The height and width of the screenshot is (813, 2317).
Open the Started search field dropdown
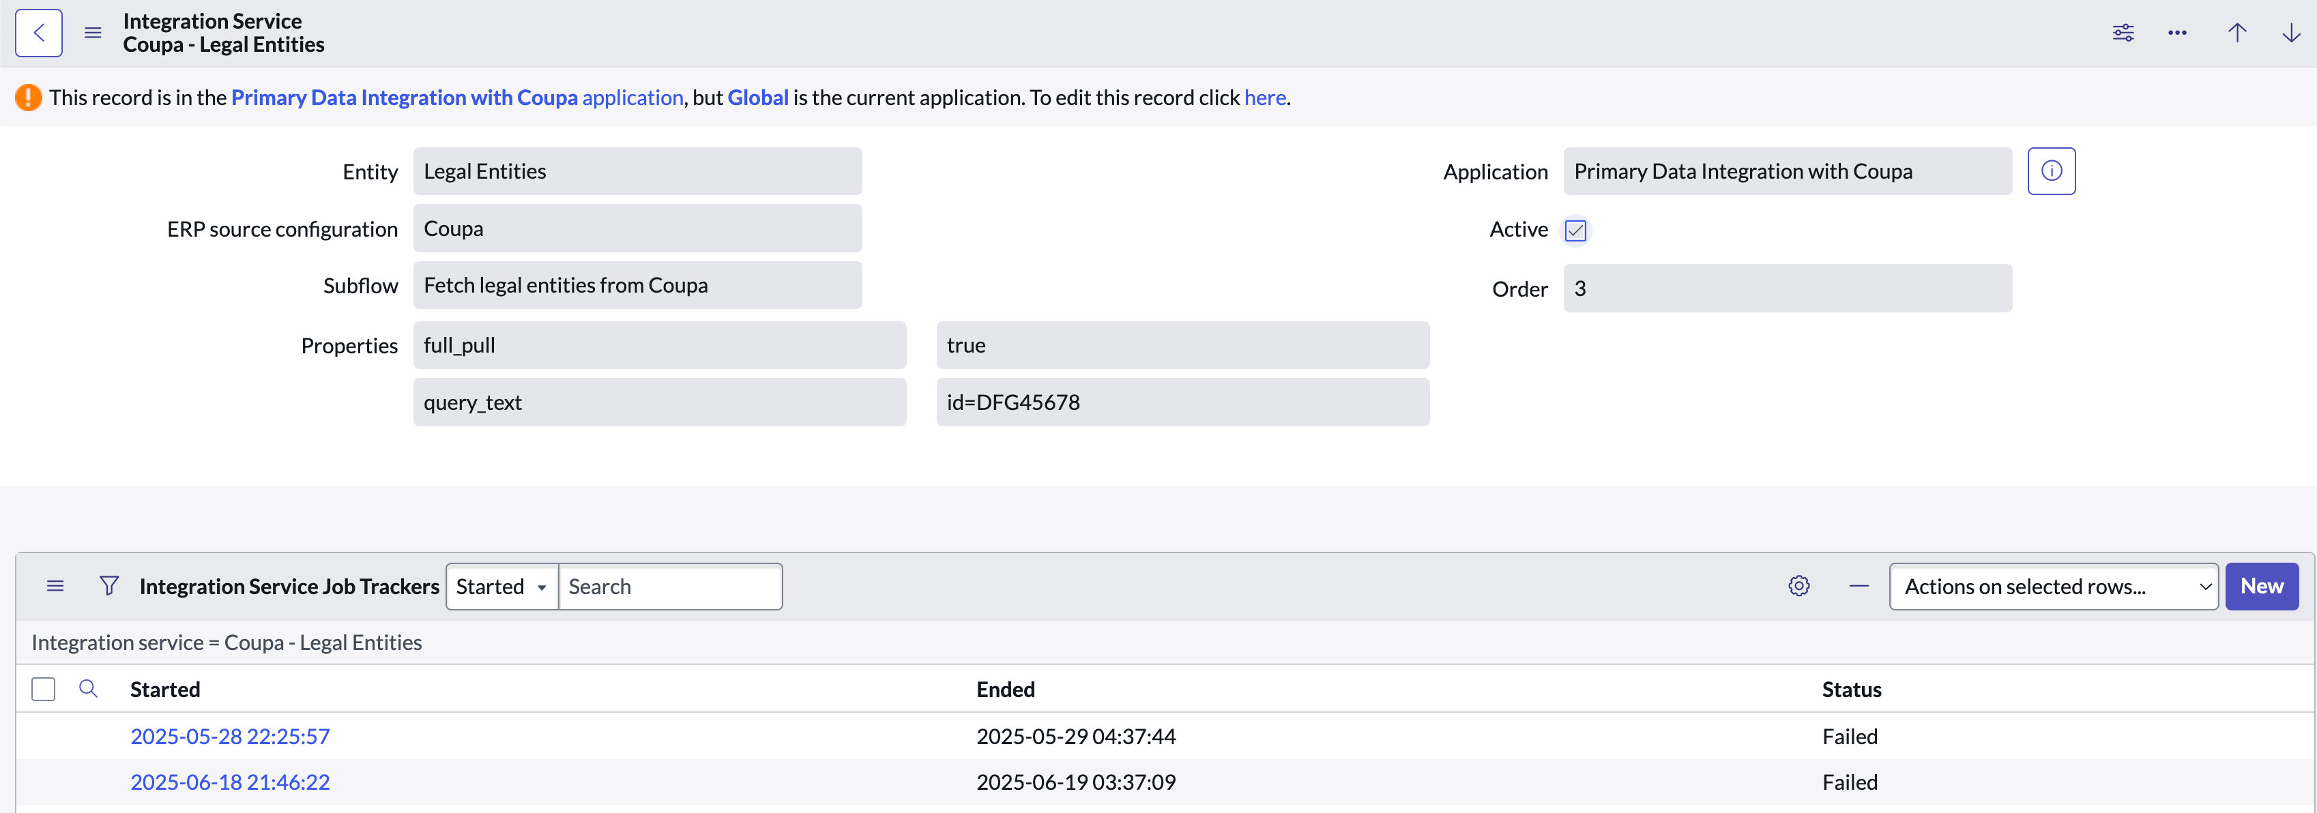(x=502, y=587)
